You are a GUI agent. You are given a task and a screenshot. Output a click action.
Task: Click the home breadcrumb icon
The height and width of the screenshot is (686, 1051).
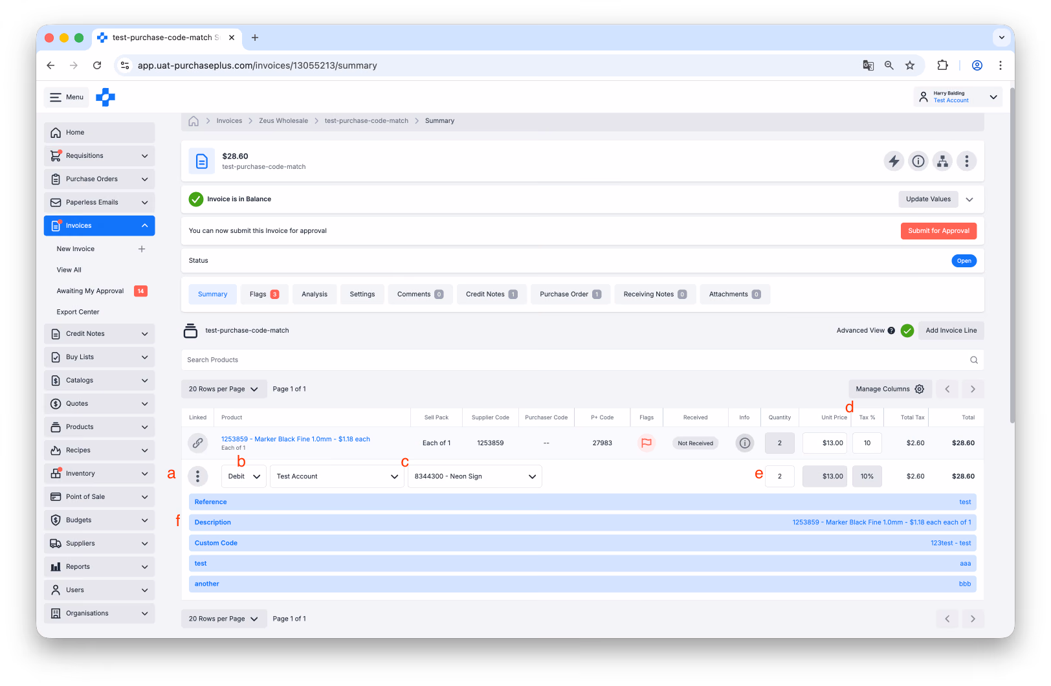[x=194, y=121]
